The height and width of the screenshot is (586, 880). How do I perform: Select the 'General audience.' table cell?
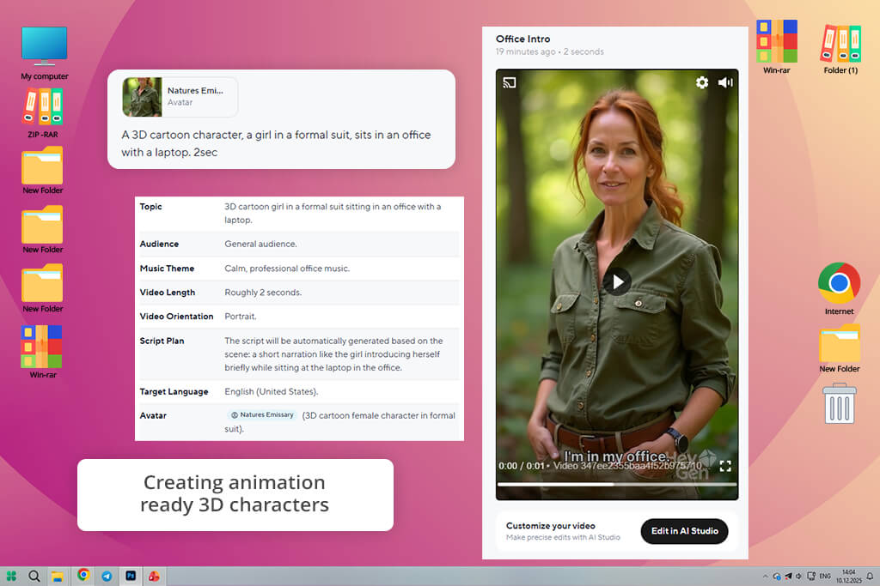[260, 245]
